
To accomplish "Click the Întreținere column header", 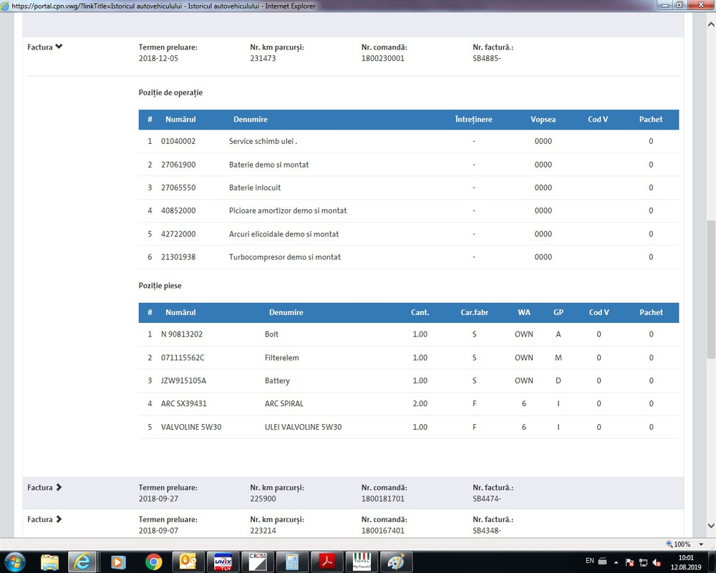I will 473,120.
